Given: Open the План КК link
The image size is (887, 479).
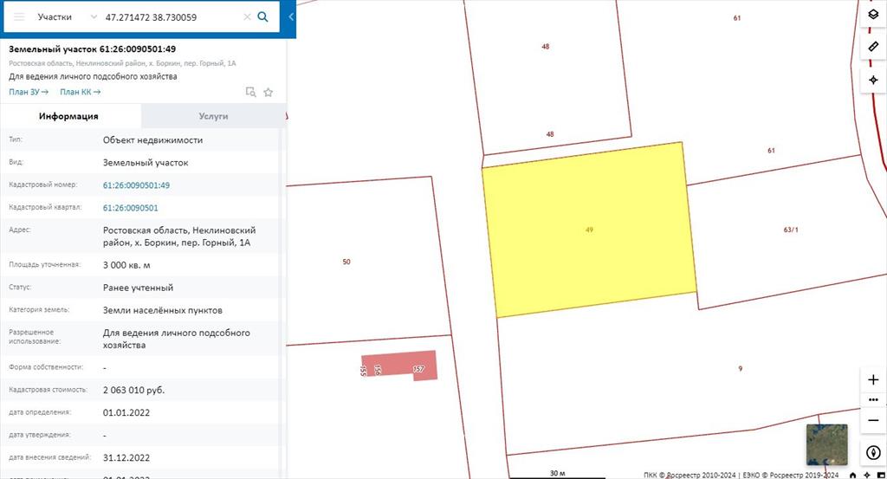Looking at the screenshot, I should tap(81, 92).
